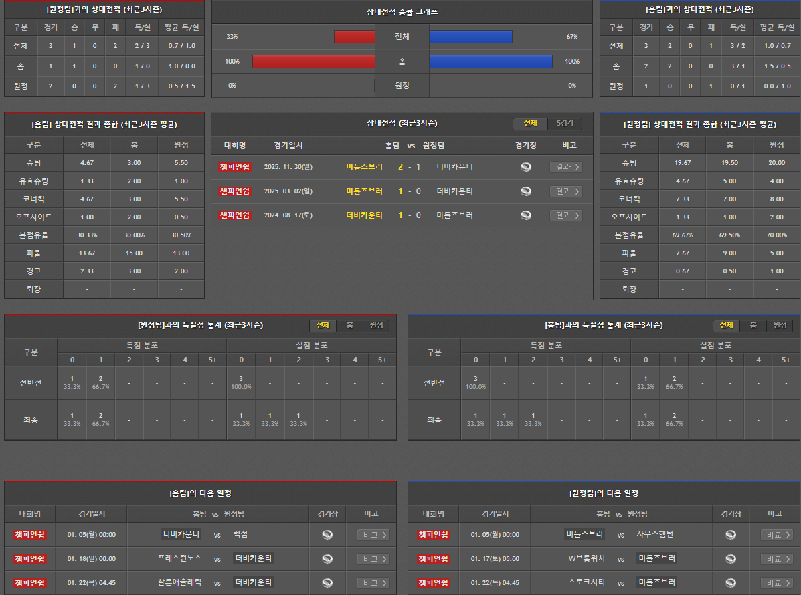Click 챔피언쉽 badge in 2025. 03. 02 row
The width and height of the screenshot is (801, 595).
234,191
